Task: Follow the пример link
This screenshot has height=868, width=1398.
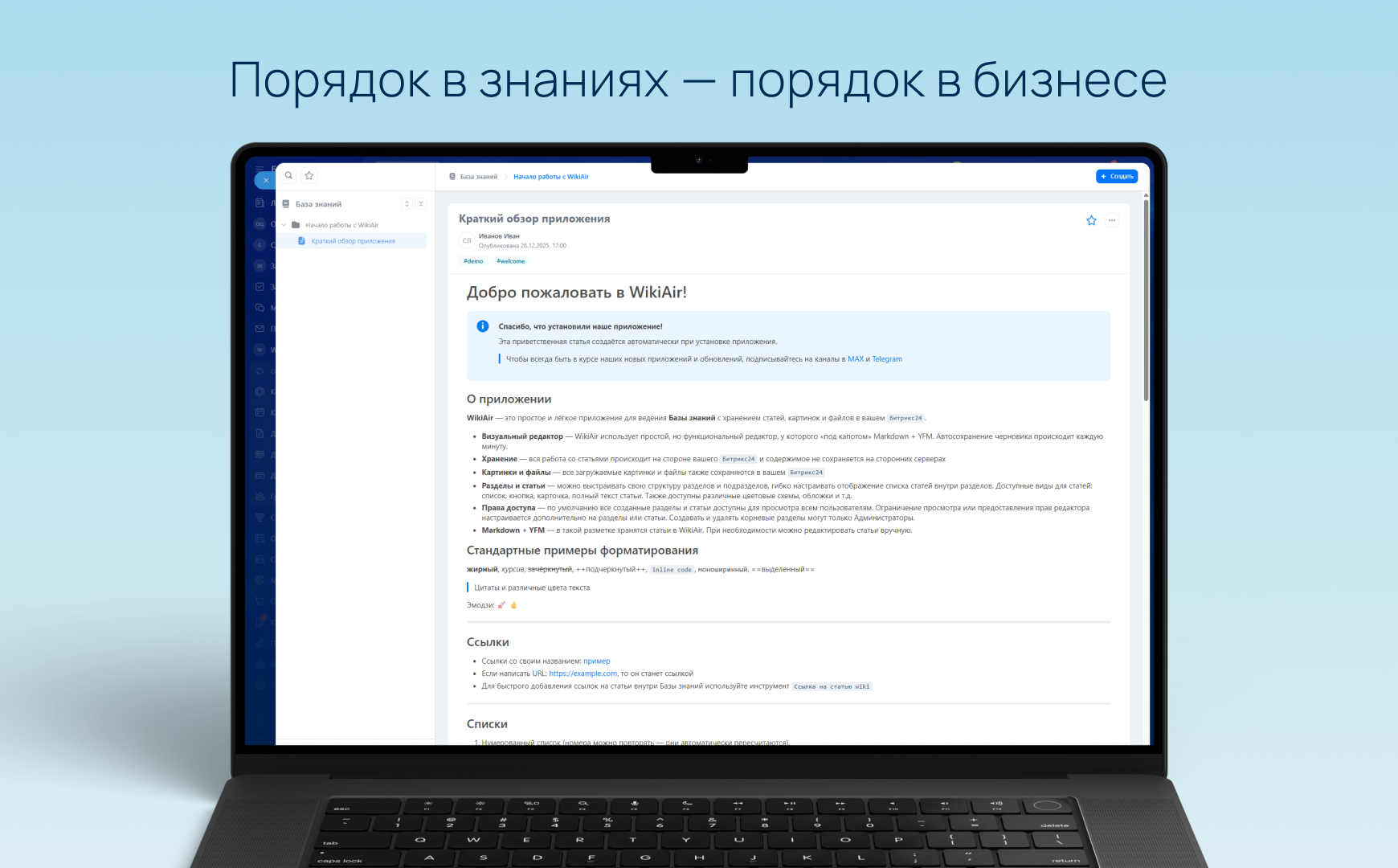Action: click(x=597, y=661)
